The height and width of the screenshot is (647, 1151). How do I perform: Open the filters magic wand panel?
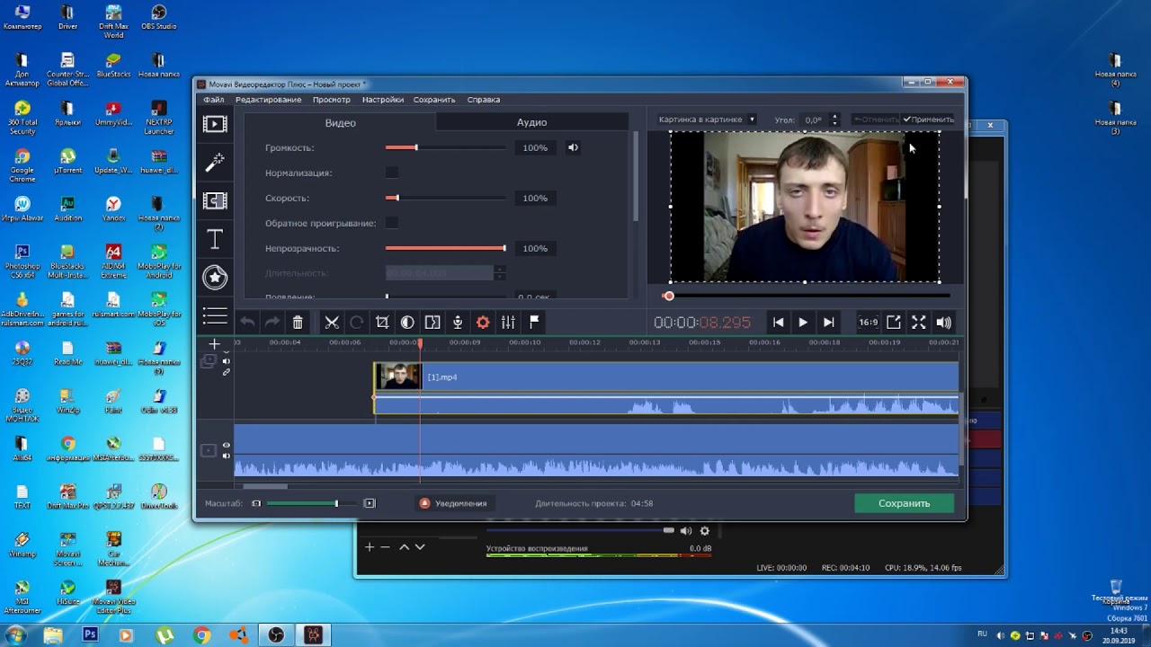215,163
